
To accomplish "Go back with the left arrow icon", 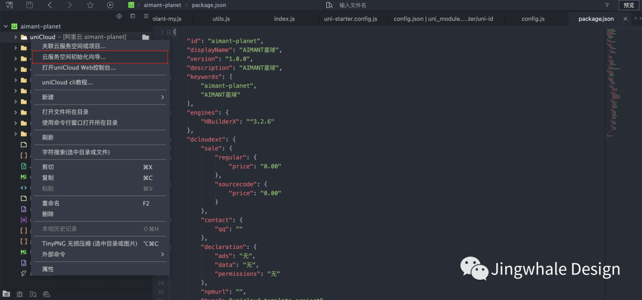I will coord(49,5).
